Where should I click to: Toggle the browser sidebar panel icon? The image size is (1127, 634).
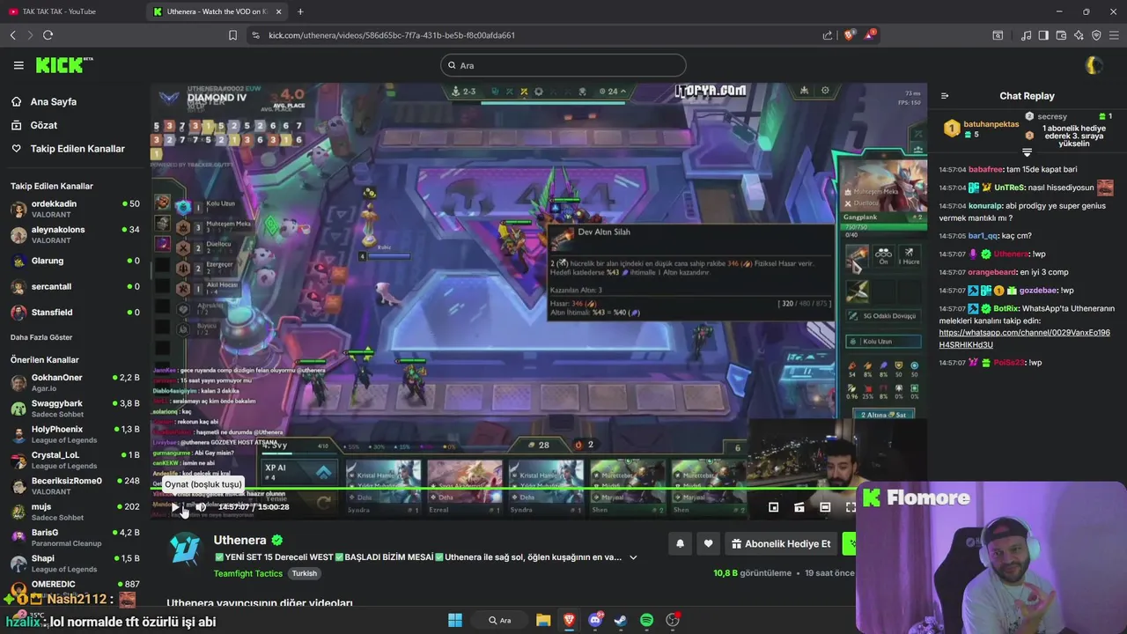1043,35
